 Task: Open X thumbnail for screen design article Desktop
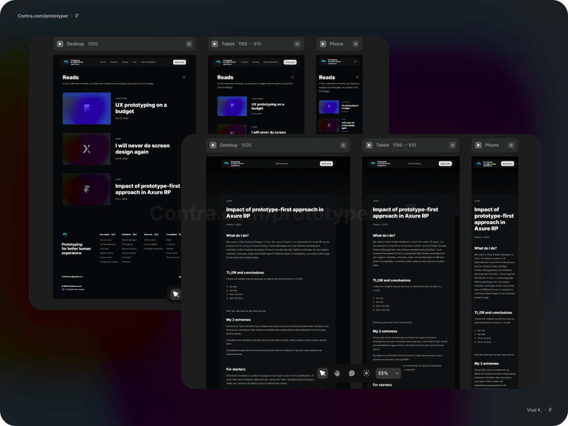click(x=87, y=149)
